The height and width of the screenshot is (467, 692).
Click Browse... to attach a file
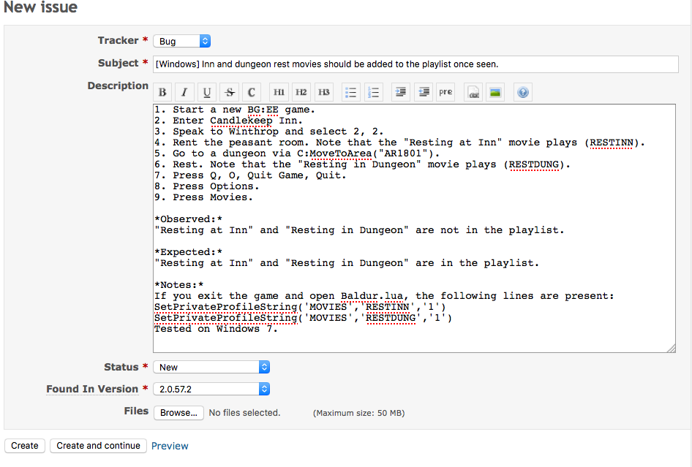(178, 413)
